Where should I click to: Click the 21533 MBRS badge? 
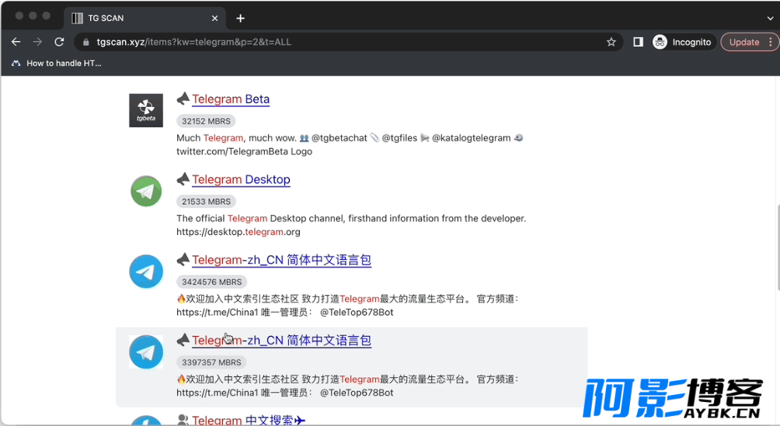click(206, 202)
